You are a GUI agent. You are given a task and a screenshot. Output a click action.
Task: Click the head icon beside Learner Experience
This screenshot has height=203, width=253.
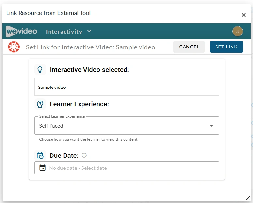[x=40, y=104]
